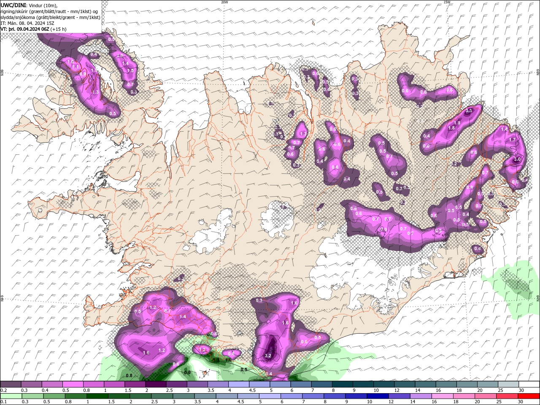Viewport: 540px width, 405px height.
Task: Click the 3.3 snowfall value on the map
Action: pyautogui.click(x=469, y=111)
